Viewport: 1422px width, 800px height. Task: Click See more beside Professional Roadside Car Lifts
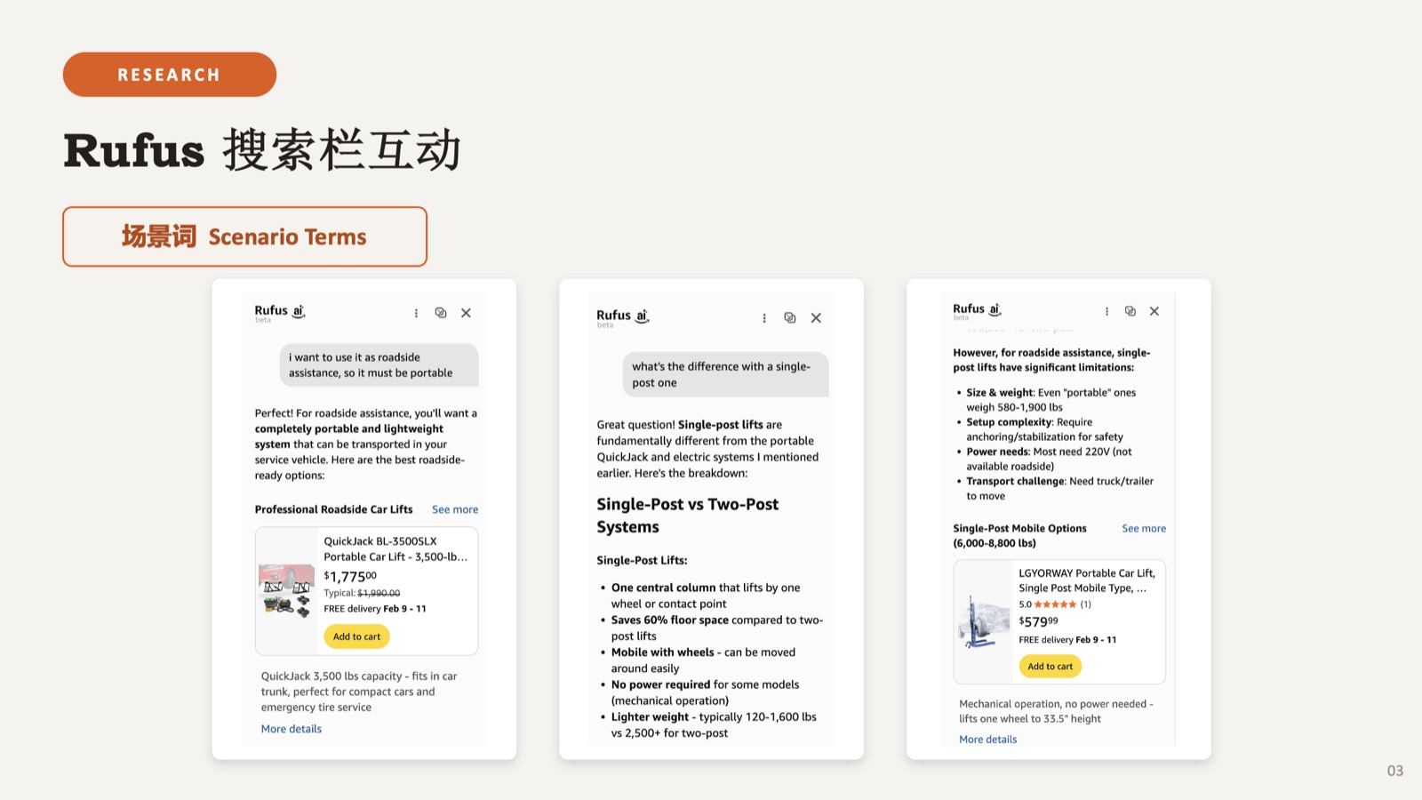tap(455, 509)
